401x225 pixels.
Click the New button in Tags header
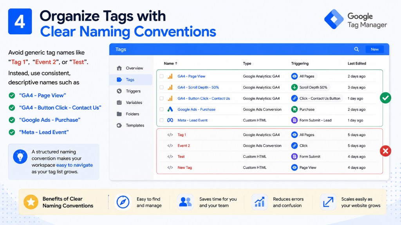point(375,49)
